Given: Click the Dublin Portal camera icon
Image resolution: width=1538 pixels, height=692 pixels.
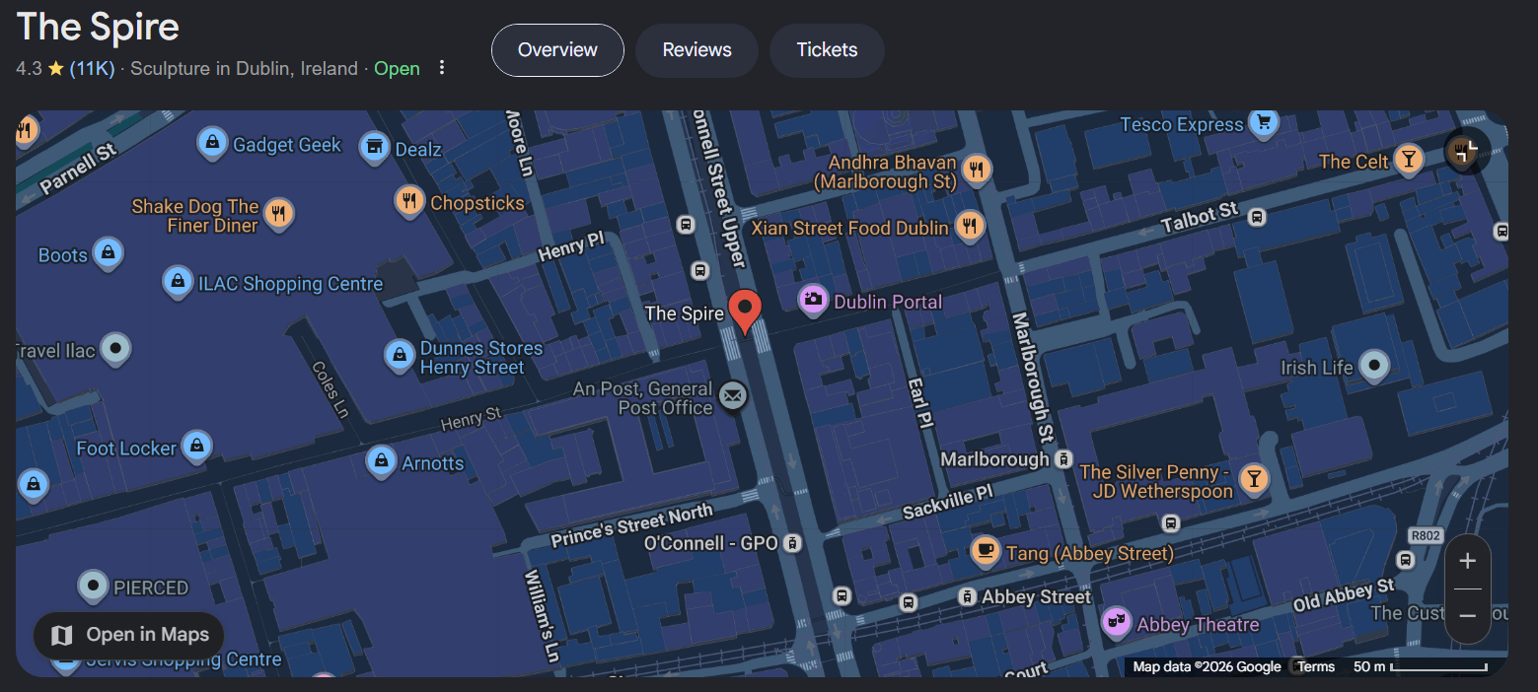Looking at the screenshot, I should [812, 300].
